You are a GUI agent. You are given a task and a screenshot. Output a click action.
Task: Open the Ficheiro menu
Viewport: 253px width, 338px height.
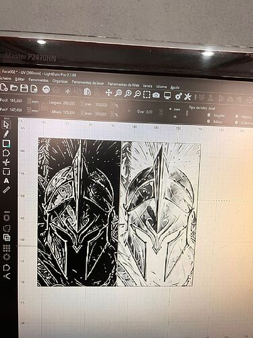(5, 78)
